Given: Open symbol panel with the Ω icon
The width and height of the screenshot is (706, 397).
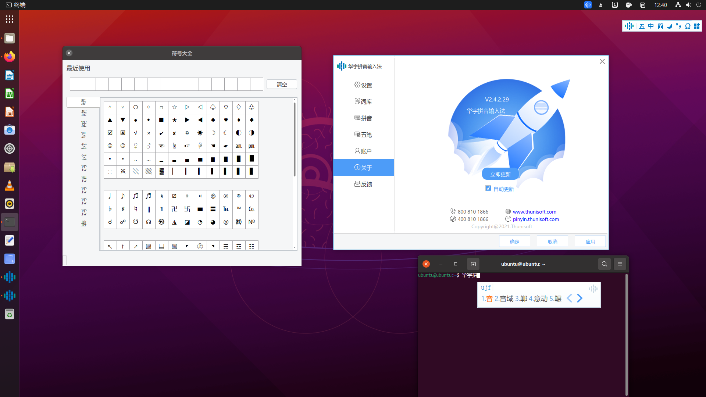Looking at the screenshot, I should click(x=688, y=26).
